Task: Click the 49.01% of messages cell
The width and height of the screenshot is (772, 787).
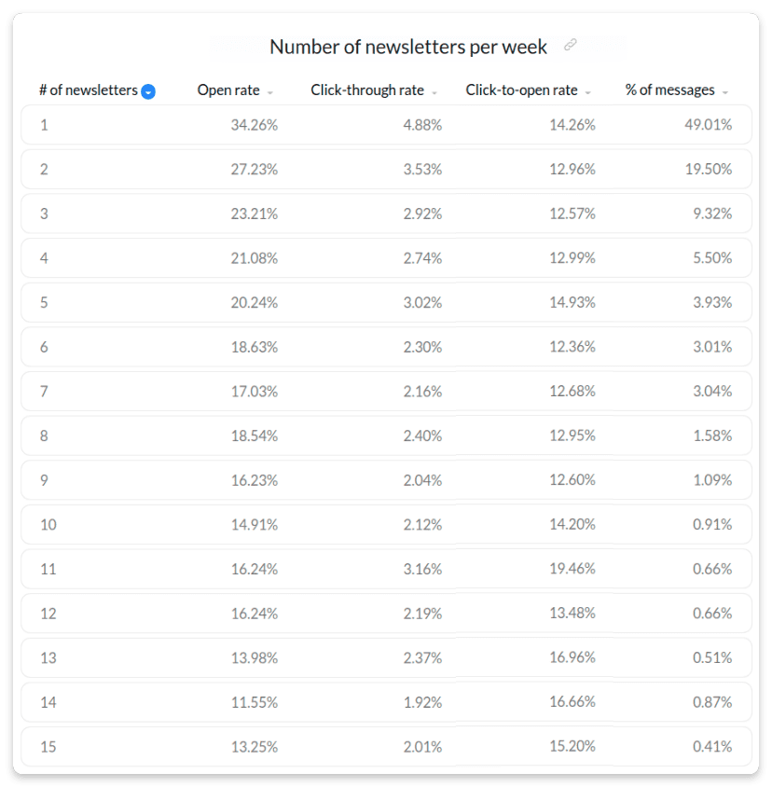Action: [x=708, y=125]
